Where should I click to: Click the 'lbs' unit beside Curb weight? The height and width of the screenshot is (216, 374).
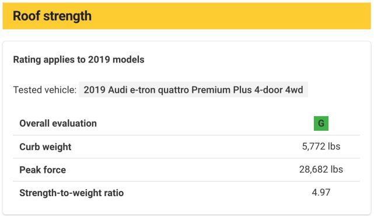click(334, 147)
